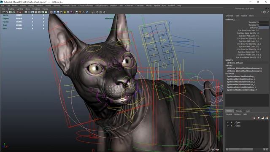
Task: Click the select camera icon in viewport toolbar
Action: coord(3,12)
